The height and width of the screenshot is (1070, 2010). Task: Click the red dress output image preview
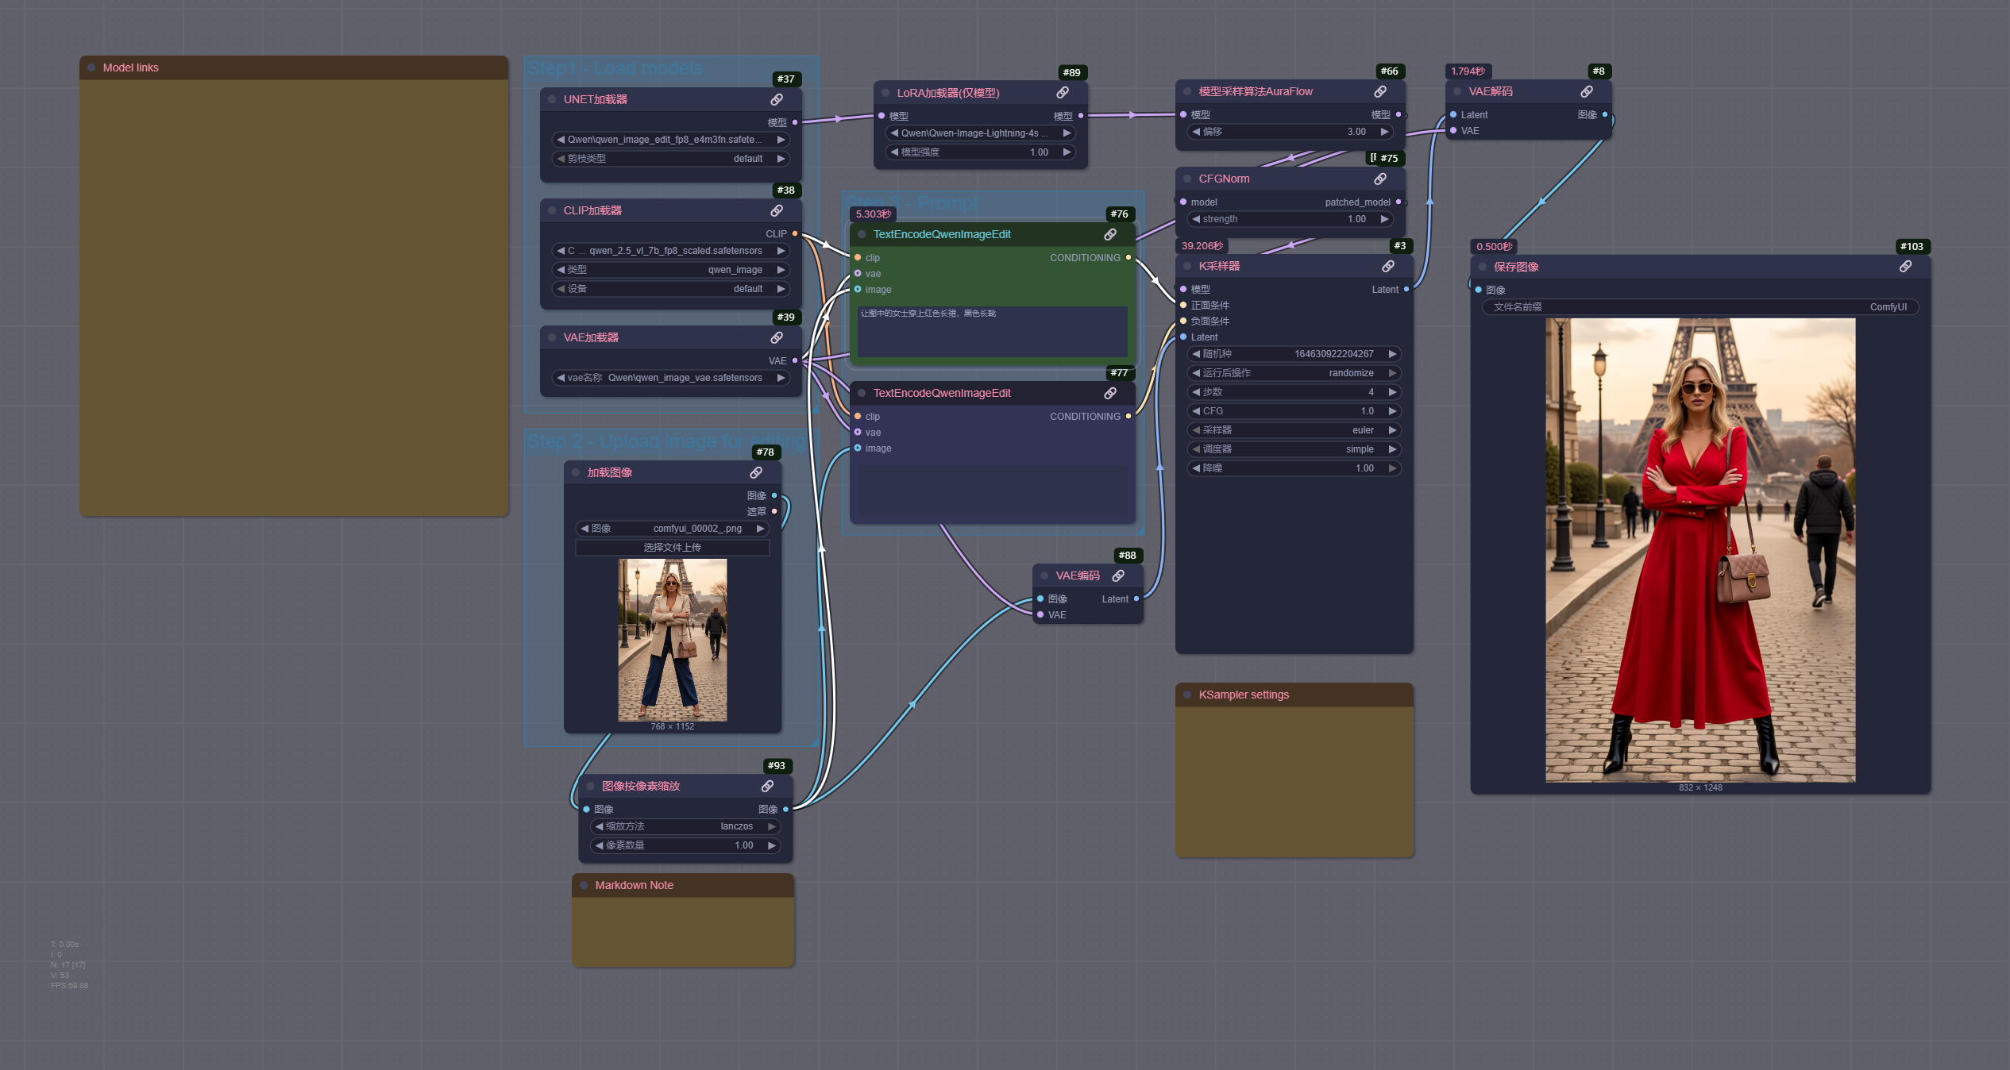point(1700,549)
